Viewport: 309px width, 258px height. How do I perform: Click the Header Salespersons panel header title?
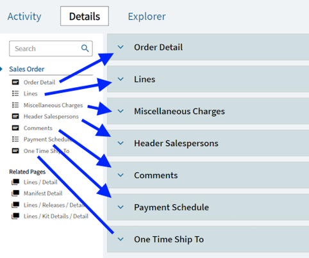coord(176,143)
